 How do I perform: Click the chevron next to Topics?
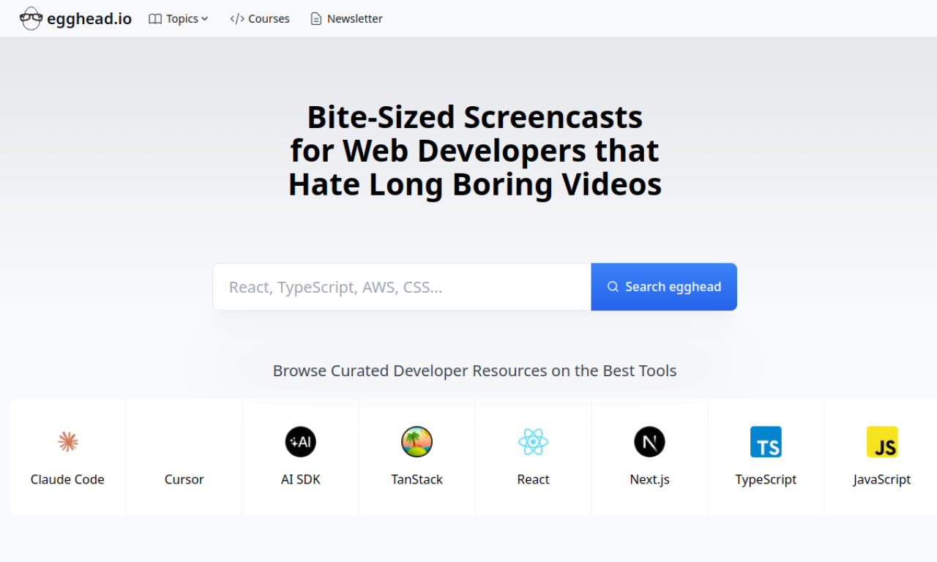(x=205, y=19)
